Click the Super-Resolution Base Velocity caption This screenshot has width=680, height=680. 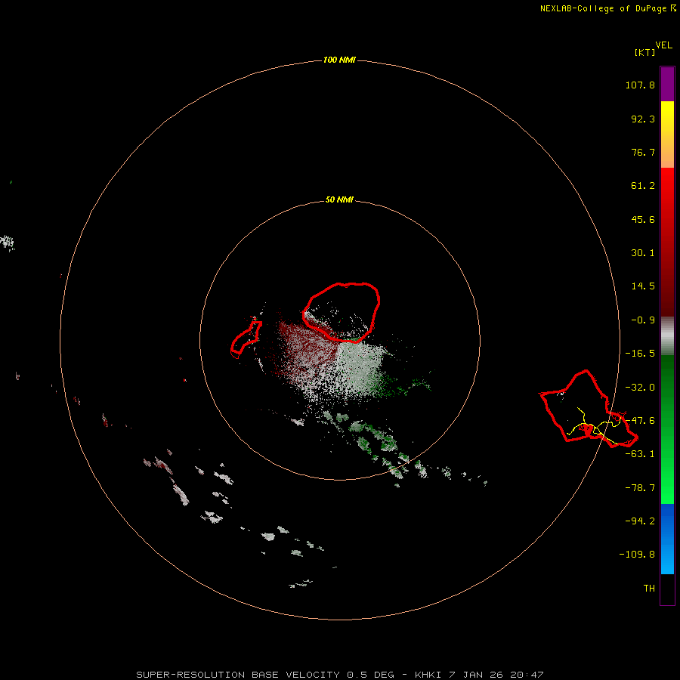(339, 675)
